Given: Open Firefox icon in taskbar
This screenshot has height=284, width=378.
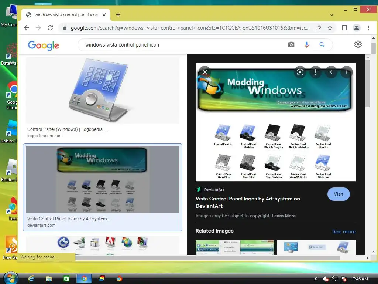Looking at the screenshot, I should pos(119,279).
